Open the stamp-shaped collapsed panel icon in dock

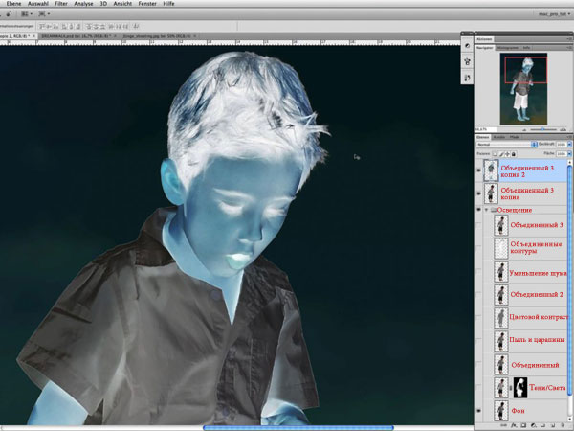467,62
